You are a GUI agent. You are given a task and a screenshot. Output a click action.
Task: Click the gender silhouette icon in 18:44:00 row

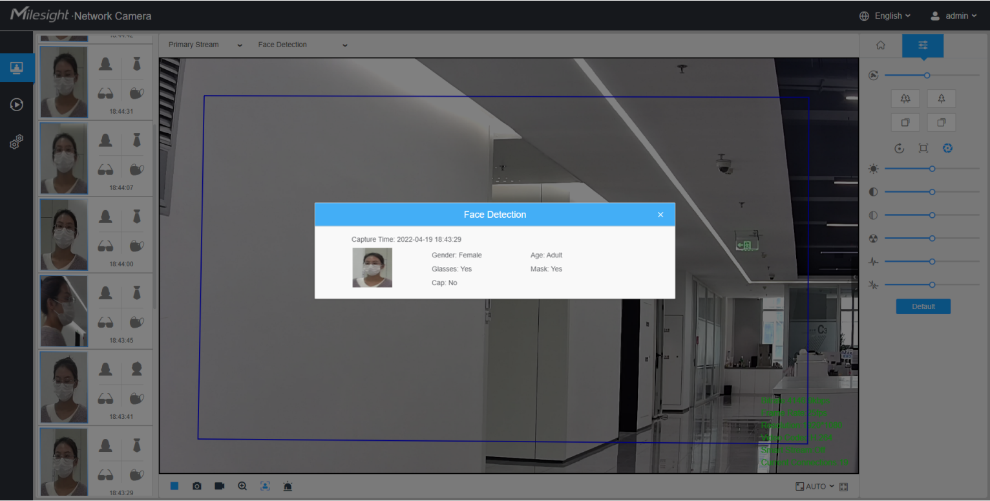coord(105,216)
